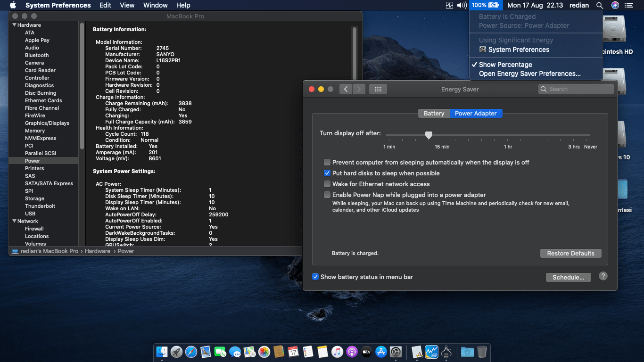The image size is (644, 362).
Task: Select USB in Hardware list
Action: click(30, 214)
